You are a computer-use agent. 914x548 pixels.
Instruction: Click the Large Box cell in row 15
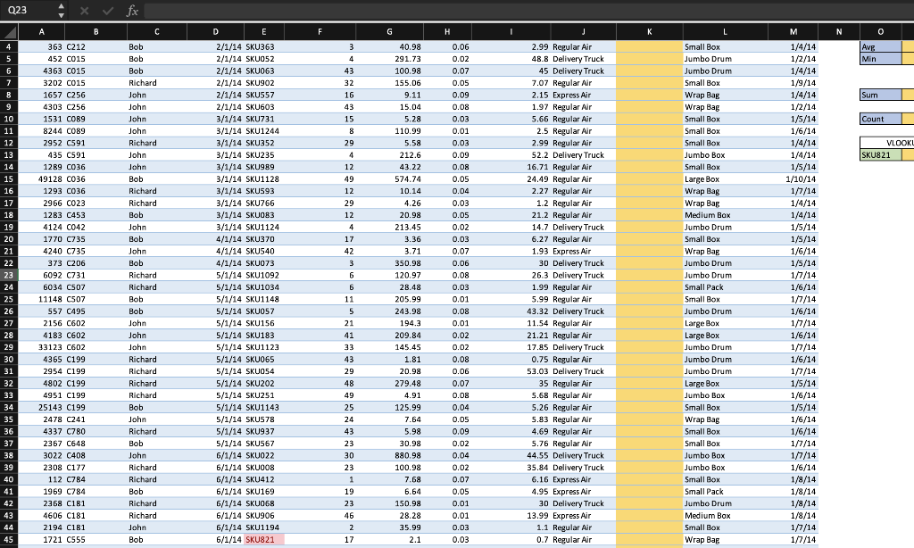pyautogui.click(x=725, y=179)
